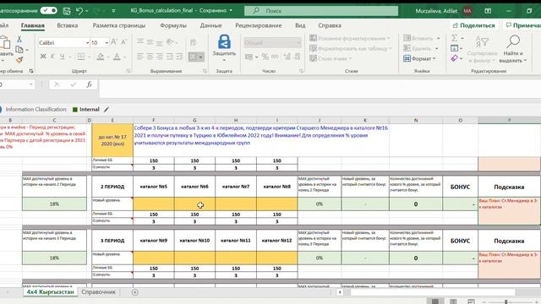Toggle Bold Ж formatting

[43, 57]
